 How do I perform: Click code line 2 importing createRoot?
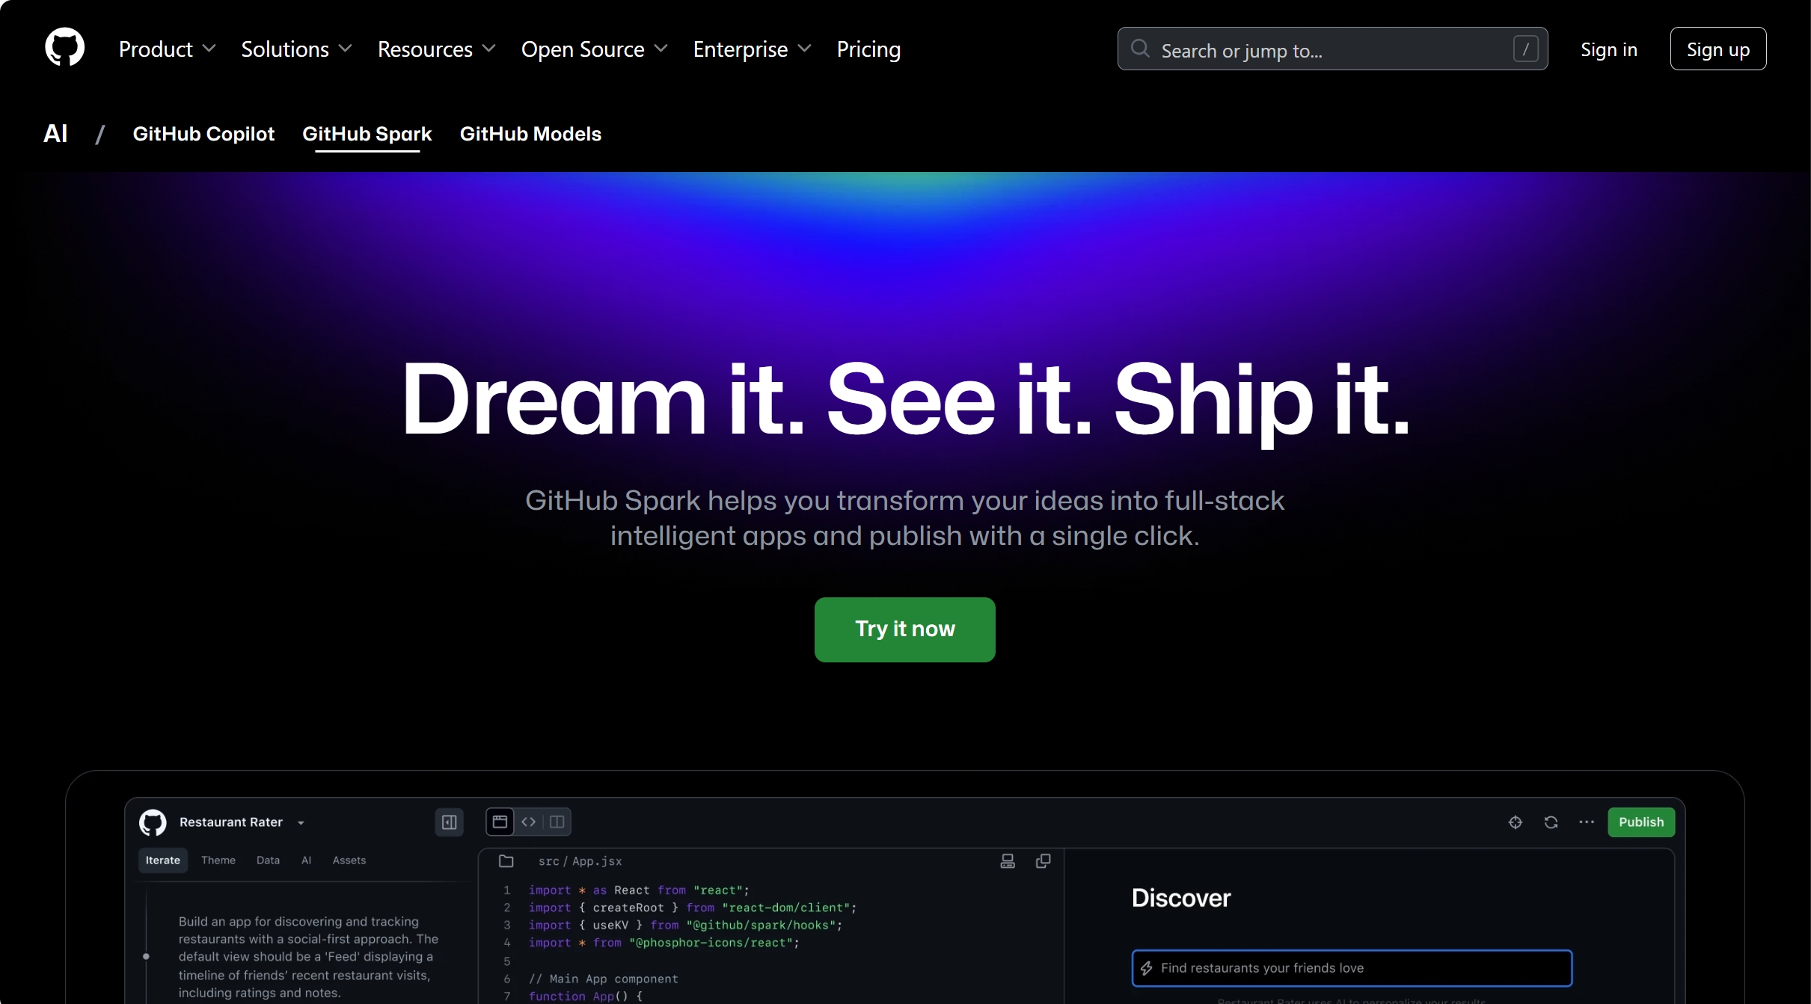click(692, 908)
